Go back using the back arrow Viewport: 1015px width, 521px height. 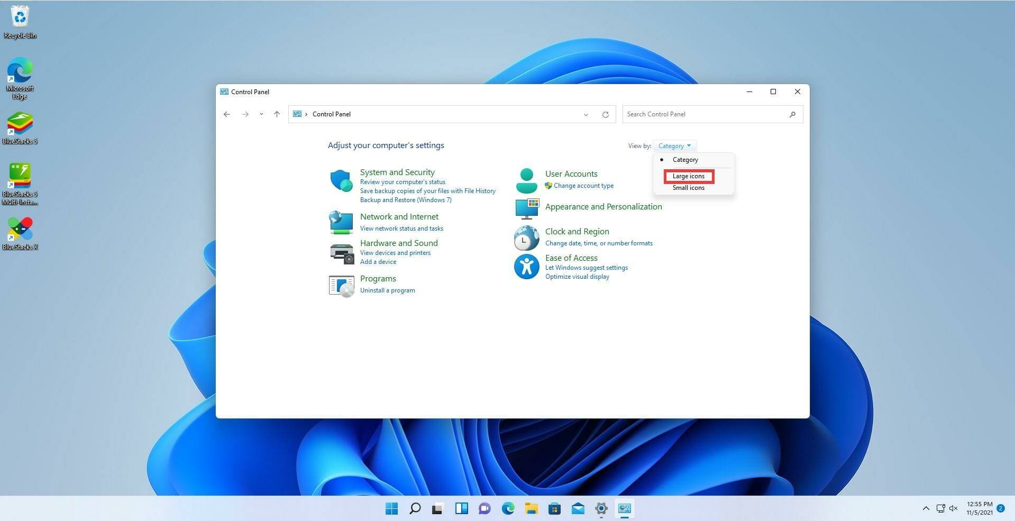click(227, 114)
